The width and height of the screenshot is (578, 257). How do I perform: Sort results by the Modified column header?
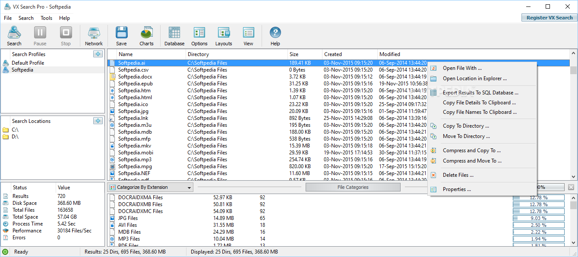click(474, 54)
